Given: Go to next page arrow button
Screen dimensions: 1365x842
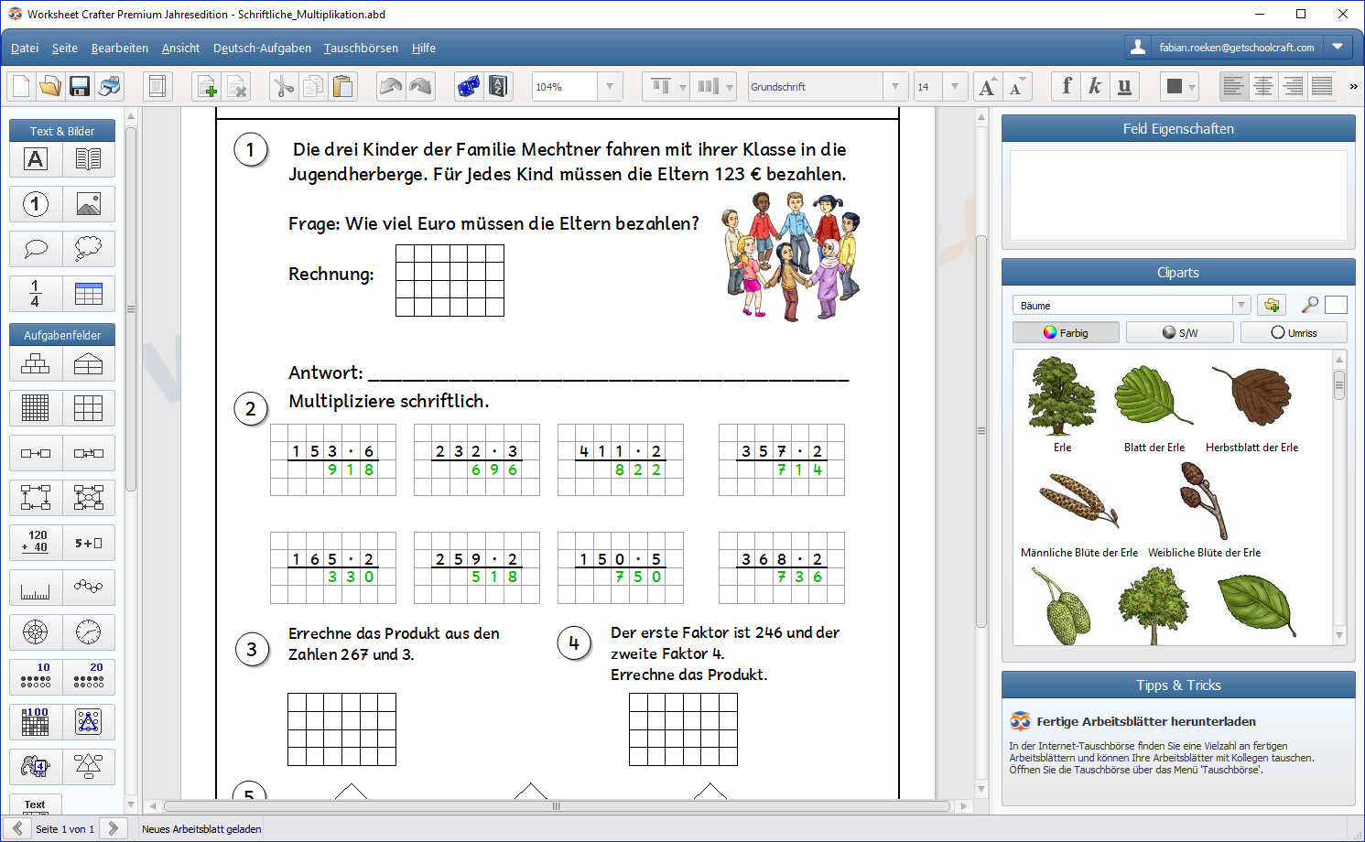Looking at the screenshot, I should tap(114, 828).
